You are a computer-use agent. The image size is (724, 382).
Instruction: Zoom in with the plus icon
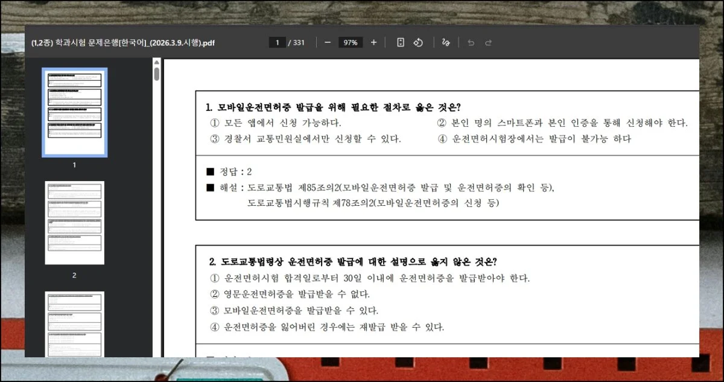pyautogui.click(x=373, y=42)
